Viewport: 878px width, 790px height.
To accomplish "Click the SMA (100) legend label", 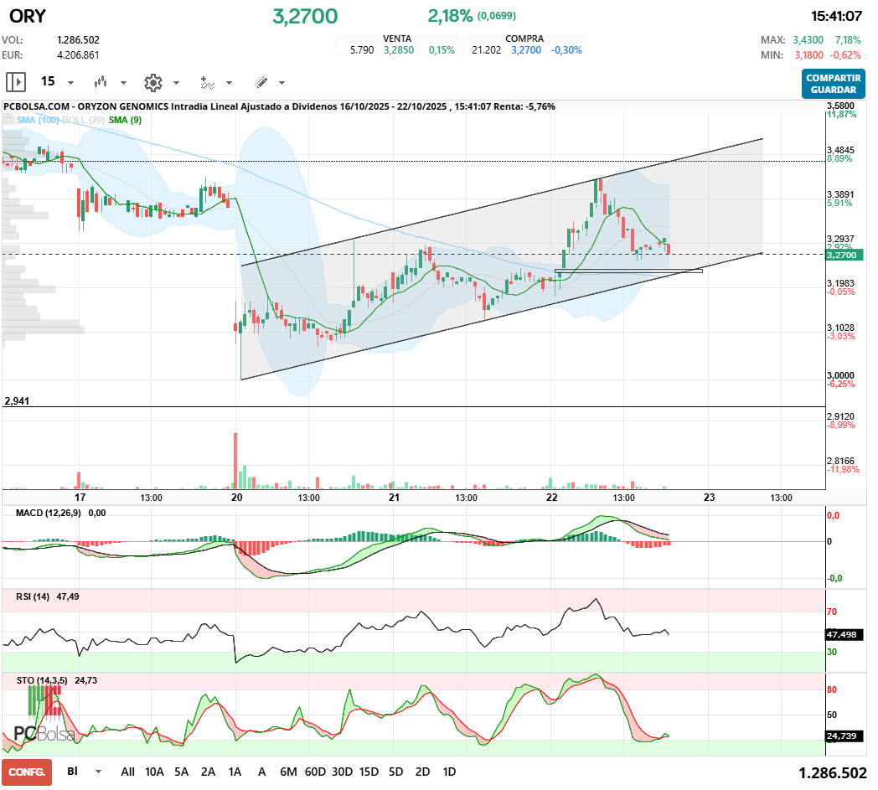I will click(38, 120).
